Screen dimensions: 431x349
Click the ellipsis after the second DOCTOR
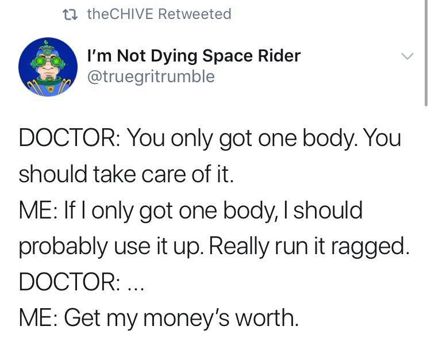(136, 289)
